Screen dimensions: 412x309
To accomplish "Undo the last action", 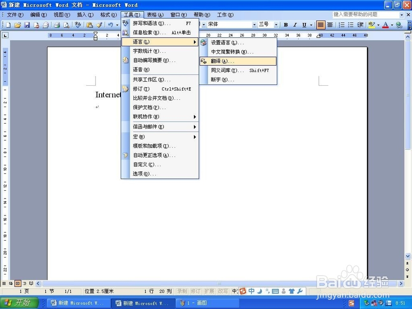I will click(x=110, y=25).
